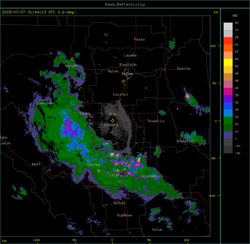Click the dBZ legend heading

tap(235, 16)
